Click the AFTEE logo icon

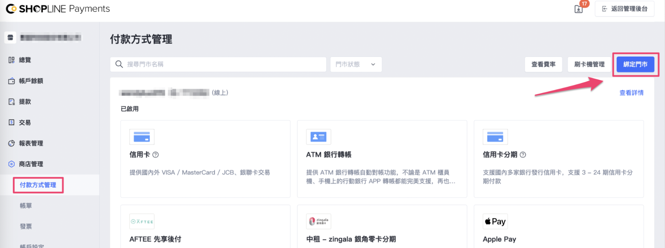click(142, 221)
